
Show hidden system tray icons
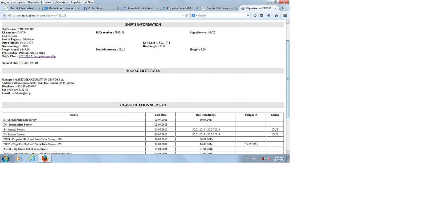tap(253, 159)
